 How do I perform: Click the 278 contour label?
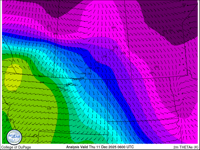[x=97, y=68]
